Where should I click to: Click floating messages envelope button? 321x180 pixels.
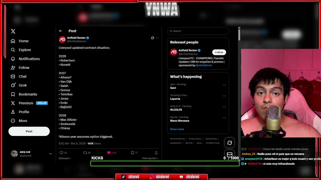coord(229,154)
